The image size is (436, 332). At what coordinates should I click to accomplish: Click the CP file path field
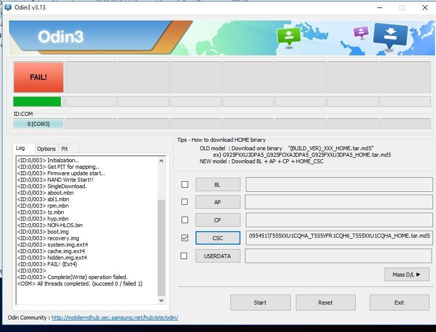click(x=339, y=220)
